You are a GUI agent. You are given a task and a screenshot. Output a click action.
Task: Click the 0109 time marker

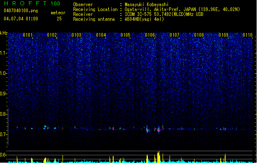223,35
